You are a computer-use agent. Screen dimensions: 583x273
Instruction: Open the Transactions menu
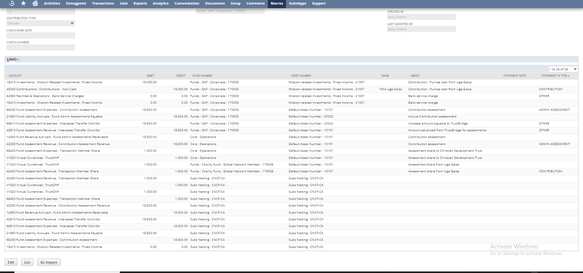click(103, 4)
